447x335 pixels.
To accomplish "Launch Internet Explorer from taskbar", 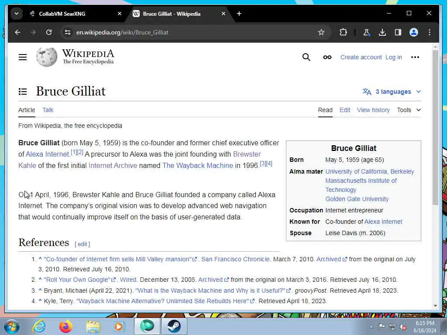I will [x=39, y=326].
